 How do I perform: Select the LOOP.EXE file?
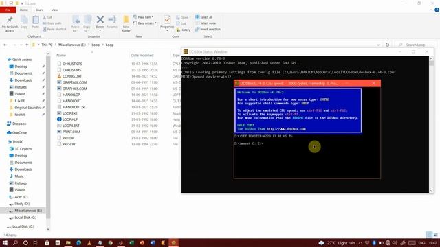[69, 113]
